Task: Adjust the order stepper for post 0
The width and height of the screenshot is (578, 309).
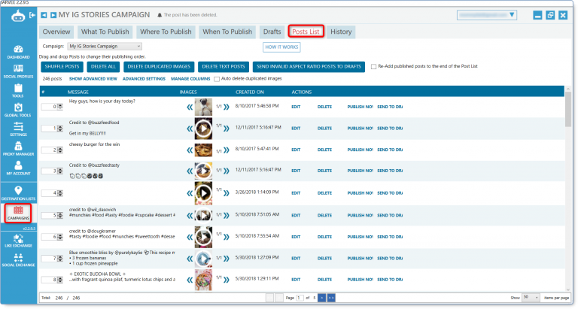Action: 60,107
